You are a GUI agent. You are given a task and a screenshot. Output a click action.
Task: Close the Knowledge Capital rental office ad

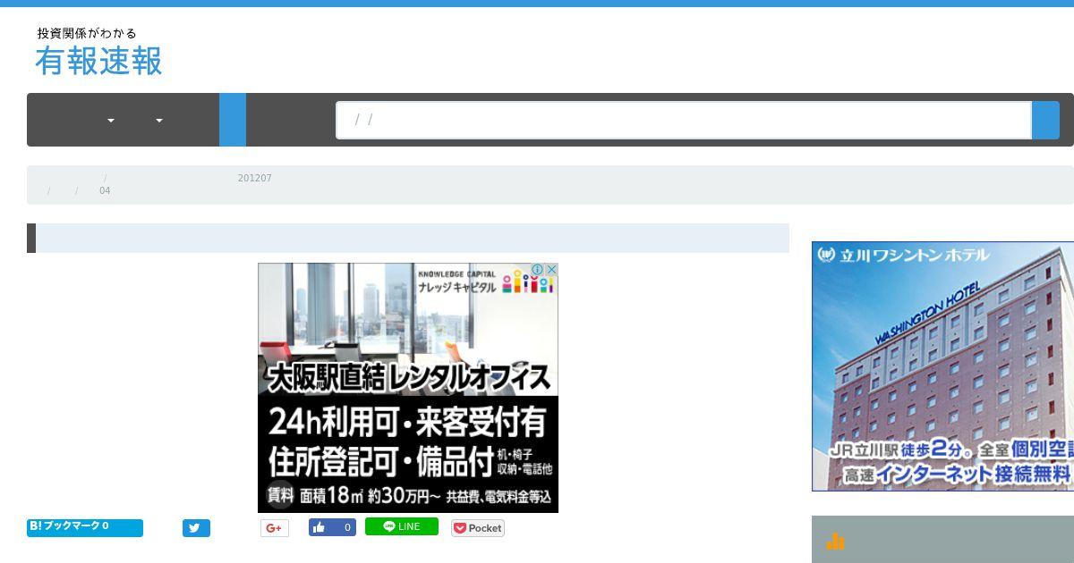[x=551, y=269]
